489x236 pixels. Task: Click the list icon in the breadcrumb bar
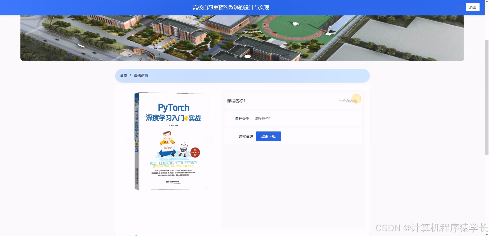pyautogui.click(x=130, y=76)
